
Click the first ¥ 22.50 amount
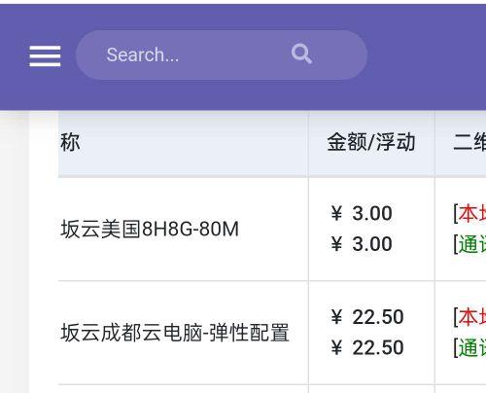tap(367, 317)
